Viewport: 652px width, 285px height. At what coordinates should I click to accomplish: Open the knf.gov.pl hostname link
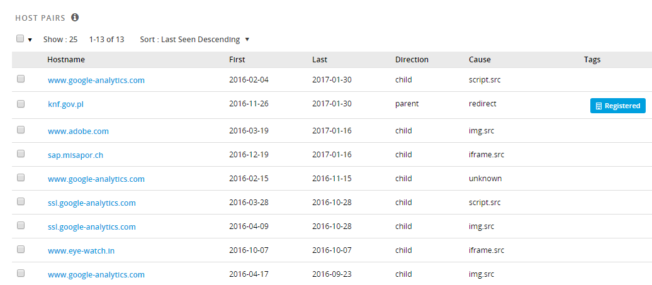65,104
